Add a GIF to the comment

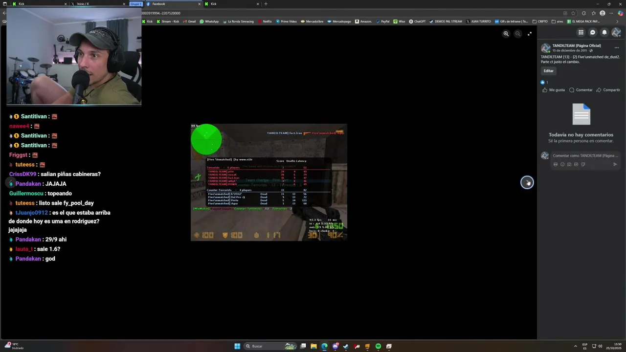coord(576,164)
